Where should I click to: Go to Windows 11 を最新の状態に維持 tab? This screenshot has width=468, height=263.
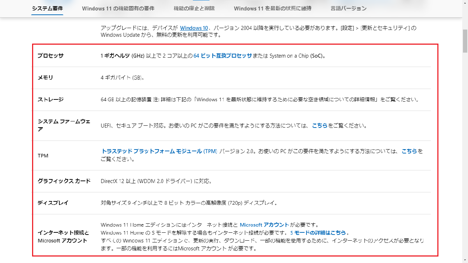tap(273, 8)
